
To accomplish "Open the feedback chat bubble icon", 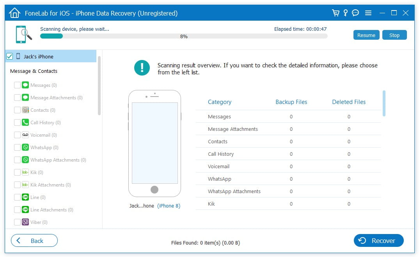I will 355,13.
